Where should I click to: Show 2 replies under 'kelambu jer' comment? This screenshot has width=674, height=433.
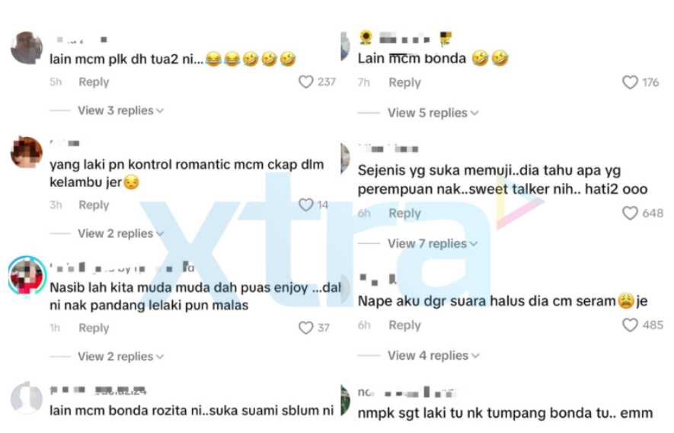click(120, 234)
